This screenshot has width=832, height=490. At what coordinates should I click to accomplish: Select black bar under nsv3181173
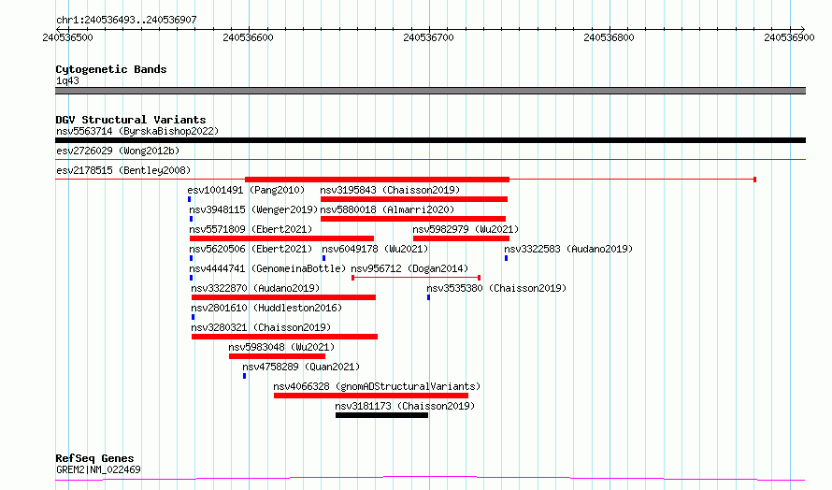381,415
